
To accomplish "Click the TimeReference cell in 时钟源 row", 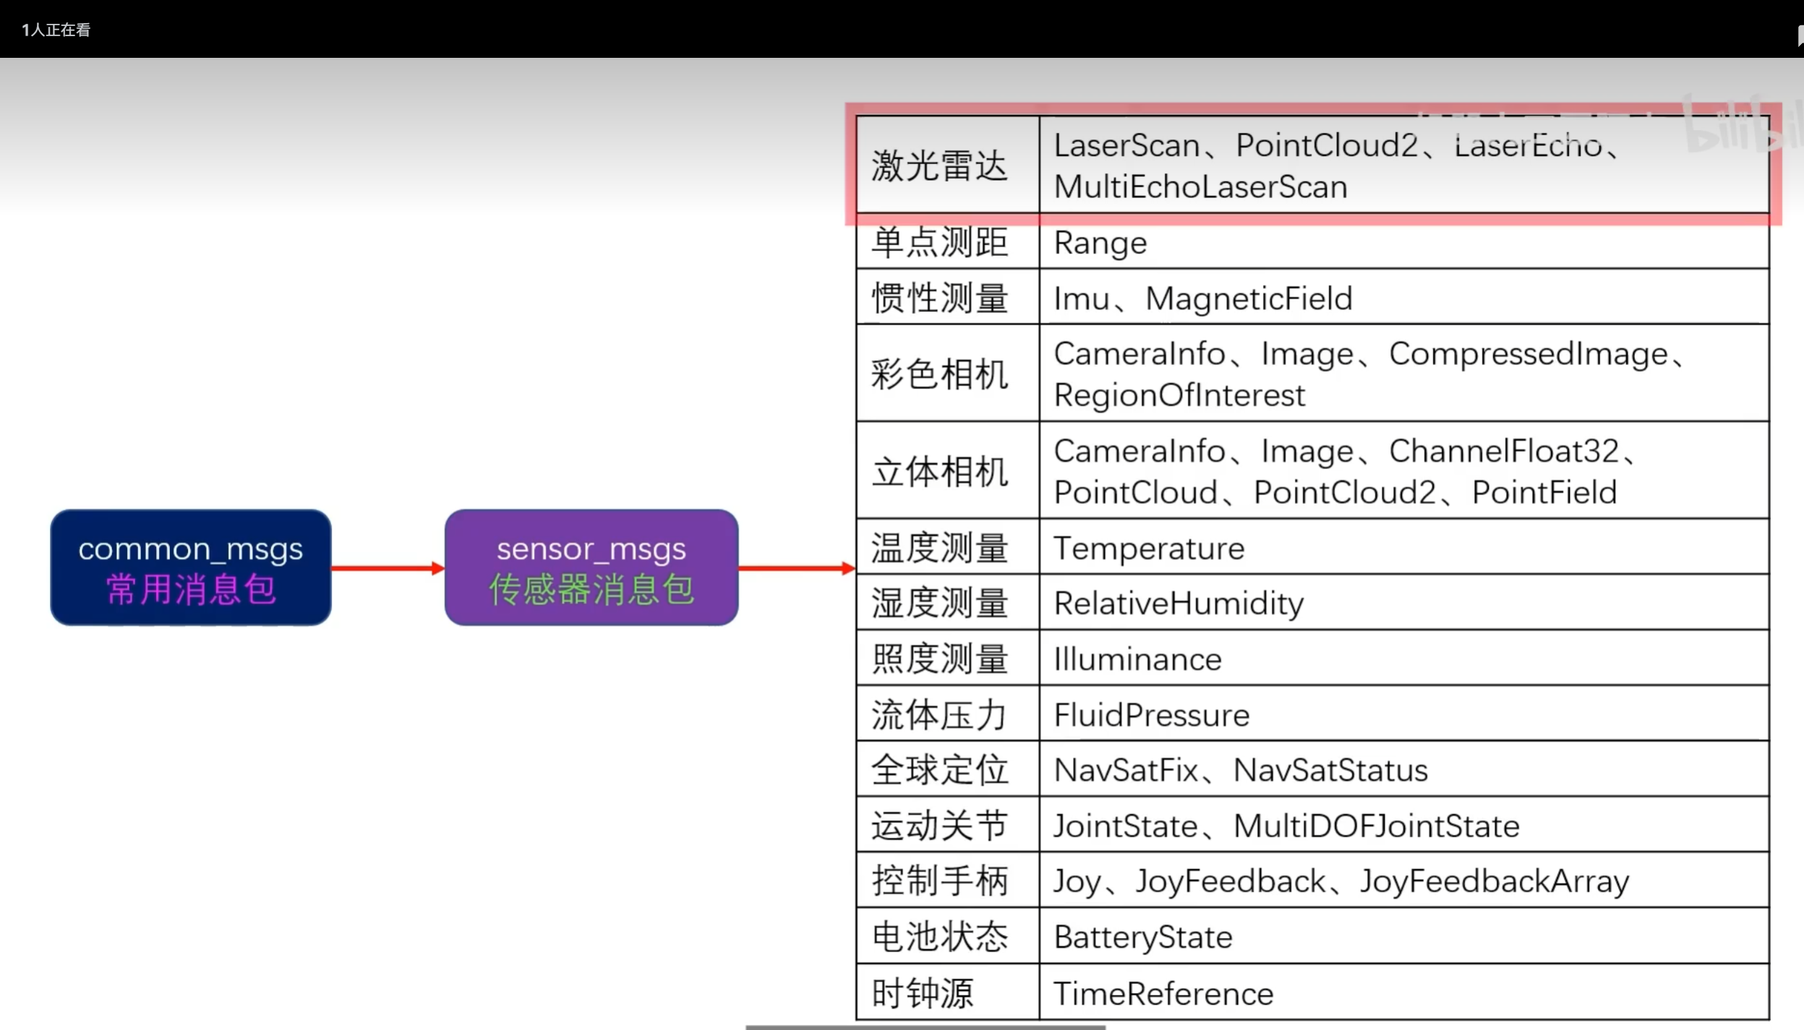I will click(x=1163, y=993).
